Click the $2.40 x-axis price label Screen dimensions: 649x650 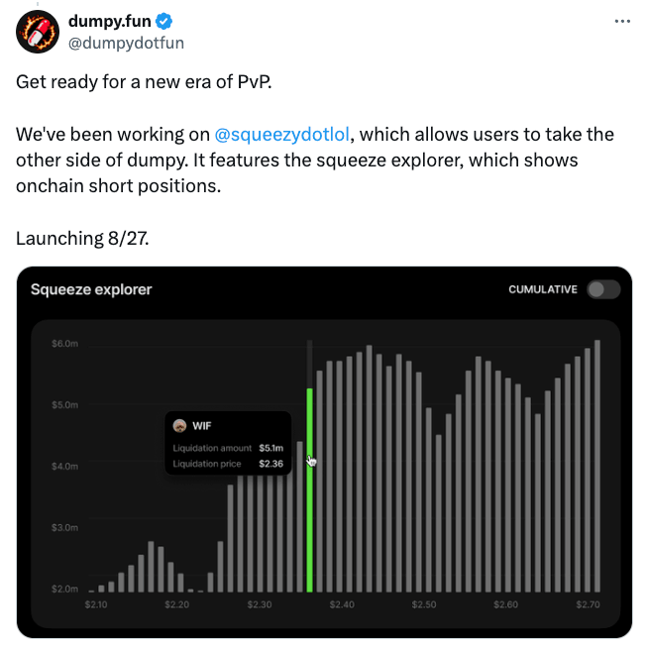pyautogui.click(x=342, y=604)
